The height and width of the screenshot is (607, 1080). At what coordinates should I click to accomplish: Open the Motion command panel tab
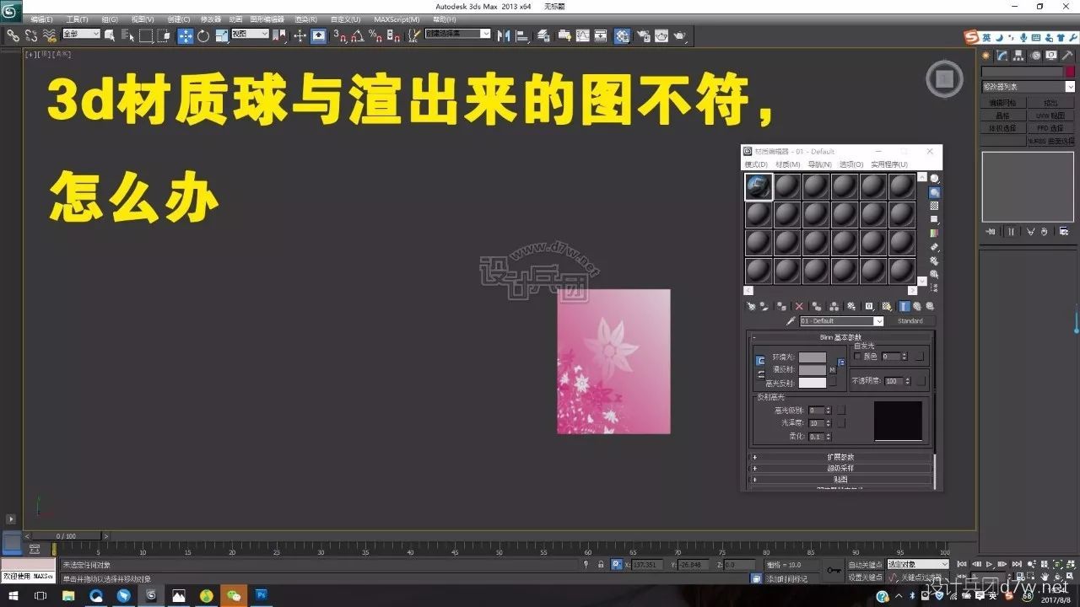click(x=1035, y=56)
